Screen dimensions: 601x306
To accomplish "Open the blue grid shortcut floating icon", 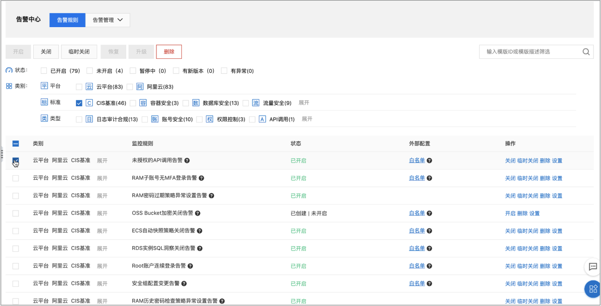I will click(x=593, y=289).
